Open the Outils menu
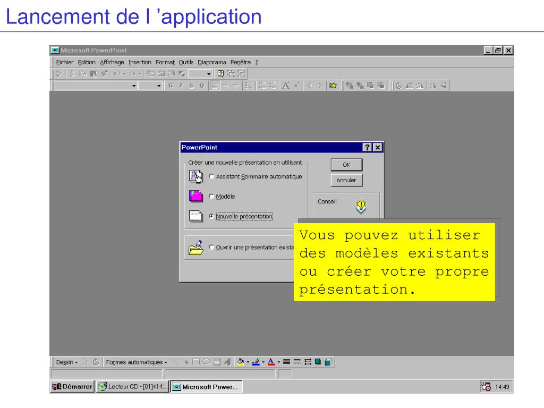This screenshot has height=408, width=544. 186,62
